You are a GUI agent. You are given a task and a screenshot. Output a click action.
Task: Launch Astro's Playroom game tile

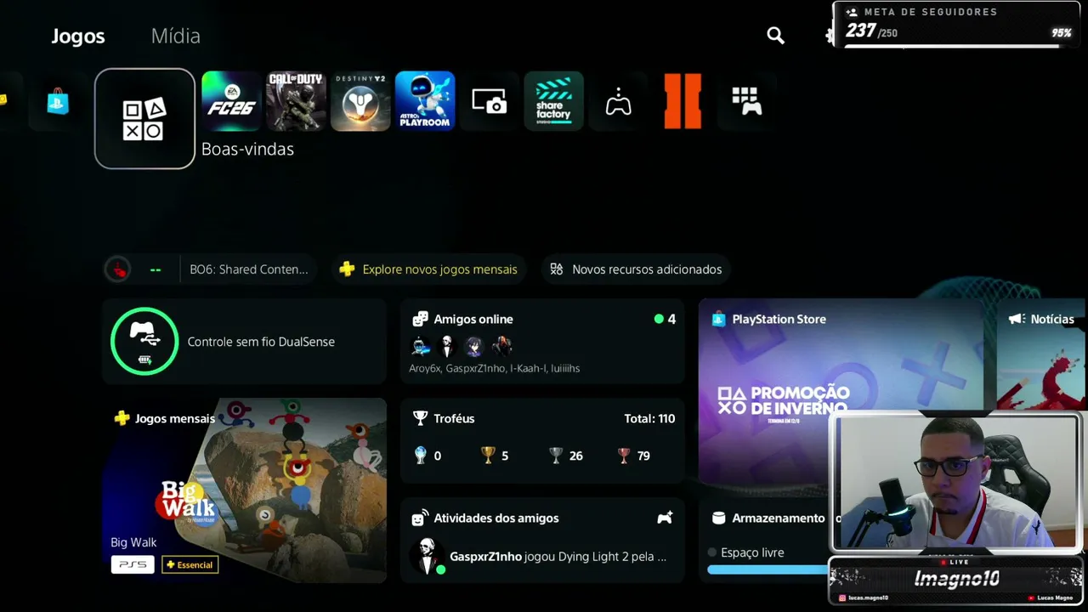coord(425,101)
